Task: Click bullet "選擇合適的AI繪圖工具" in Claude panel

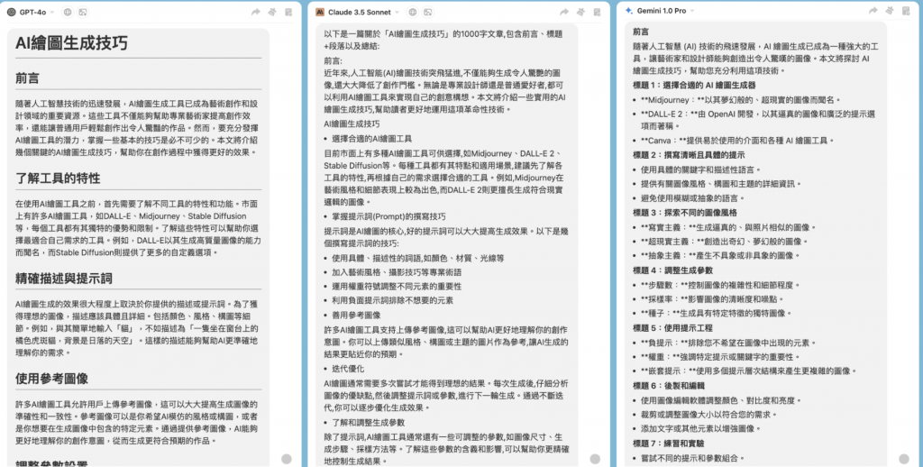Action: click(371, 139)
